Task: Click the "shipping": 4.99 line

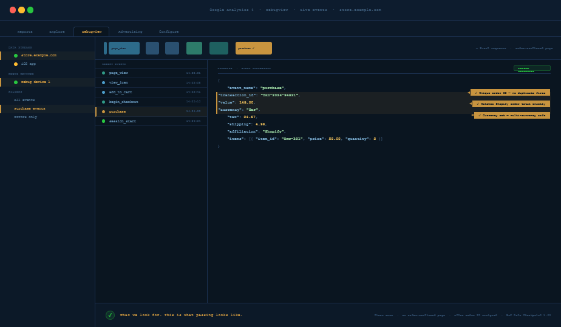Action: (247, 124)
